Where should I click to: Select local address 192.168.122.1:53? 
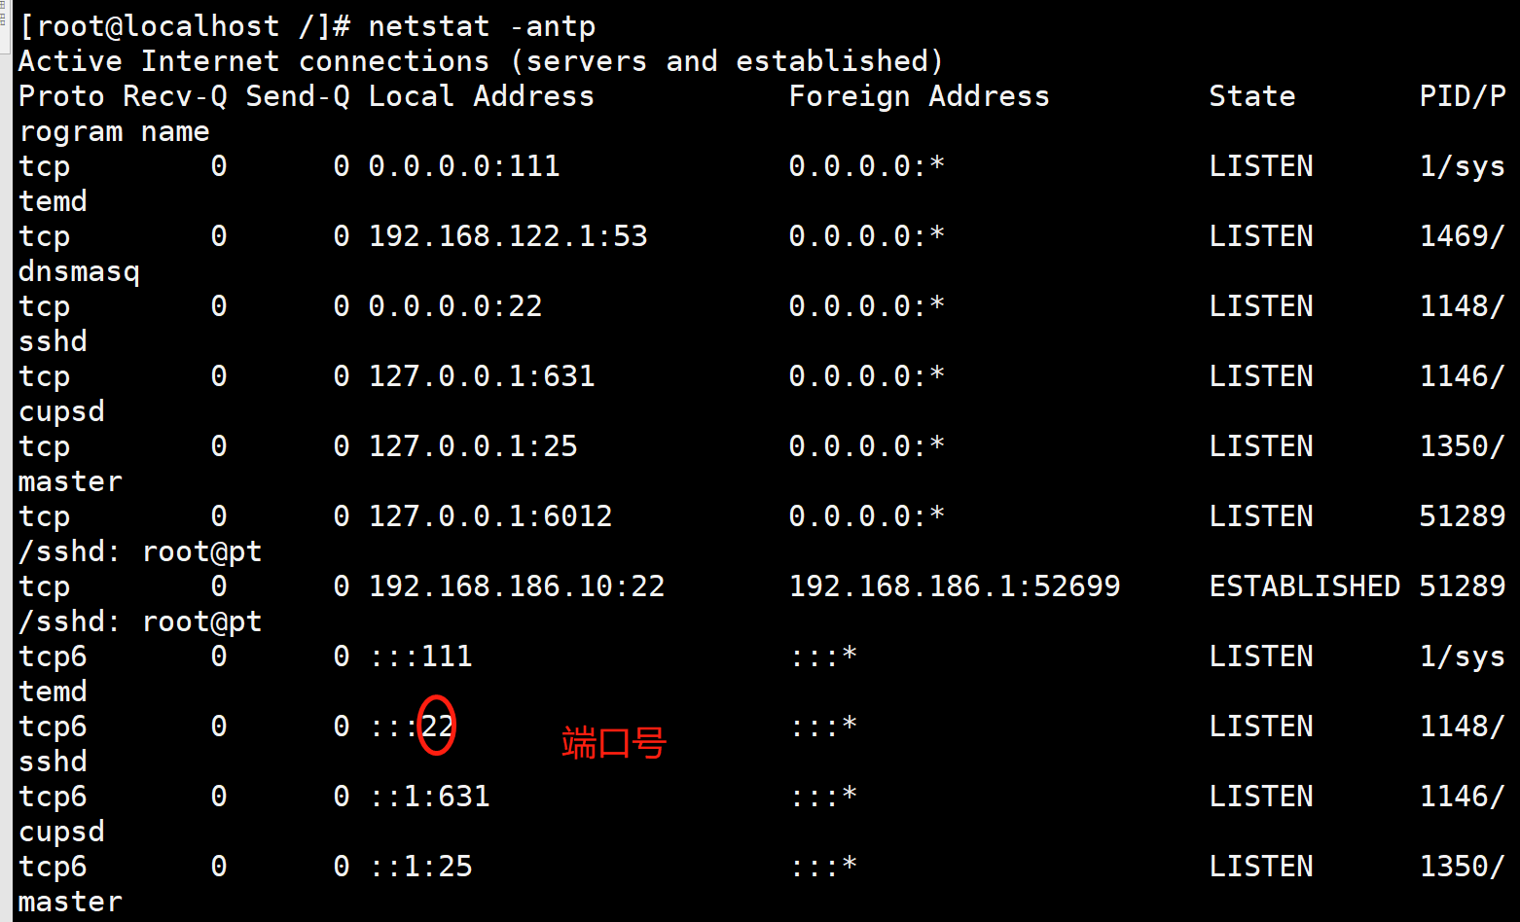[x=508, y=236]
